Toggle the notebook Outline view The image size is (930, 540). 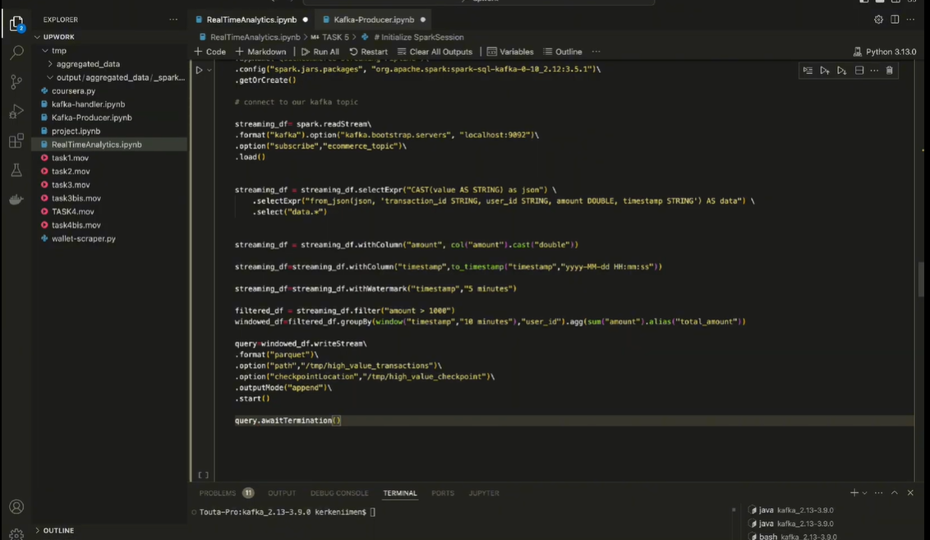(562, 52)
